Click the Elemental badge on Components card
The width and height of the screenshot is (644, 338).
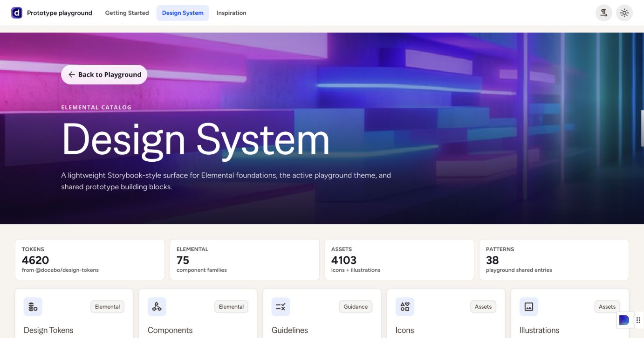232,307
